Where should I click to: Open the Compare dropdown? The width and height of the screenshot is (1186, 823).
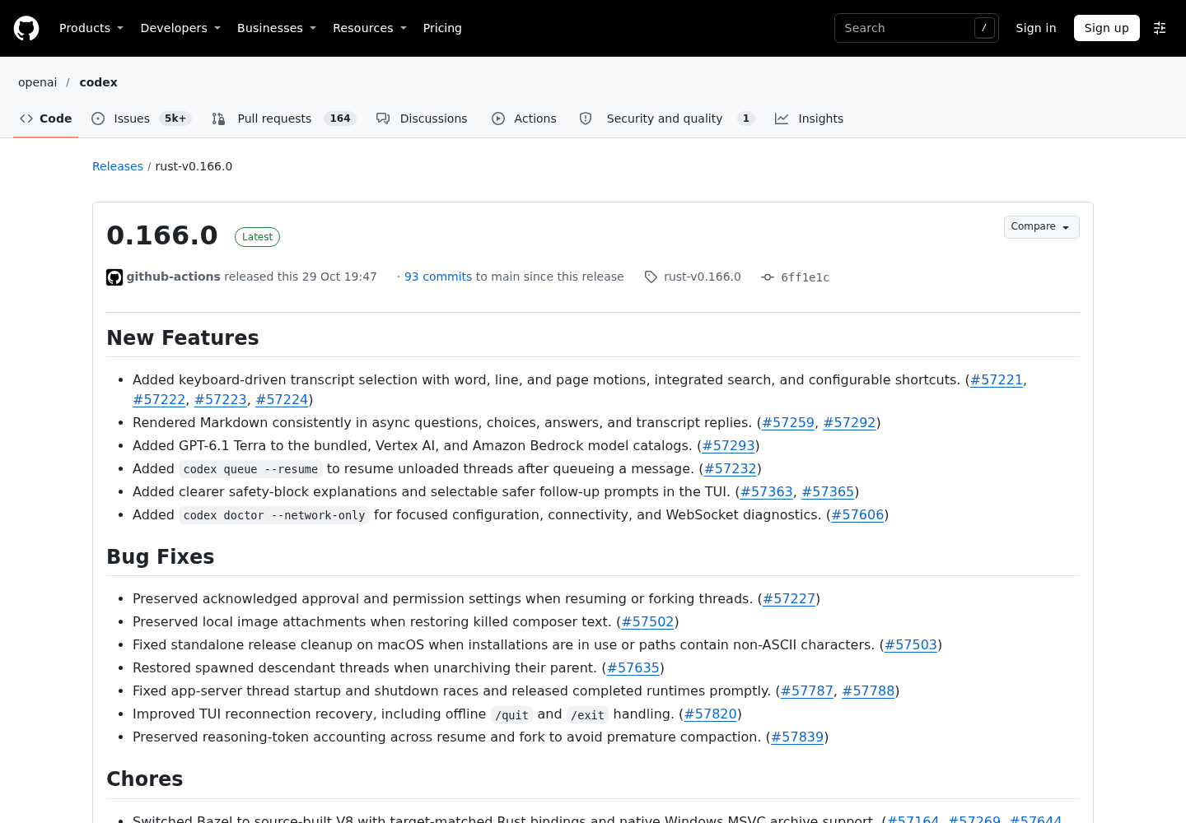click(x=1041, y=227)
